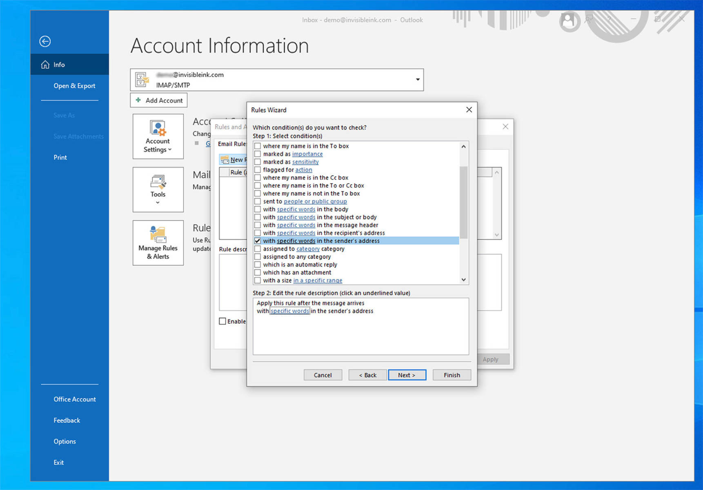Click the Next button
Screen dimensions: 703x490
tap(407, 375)
